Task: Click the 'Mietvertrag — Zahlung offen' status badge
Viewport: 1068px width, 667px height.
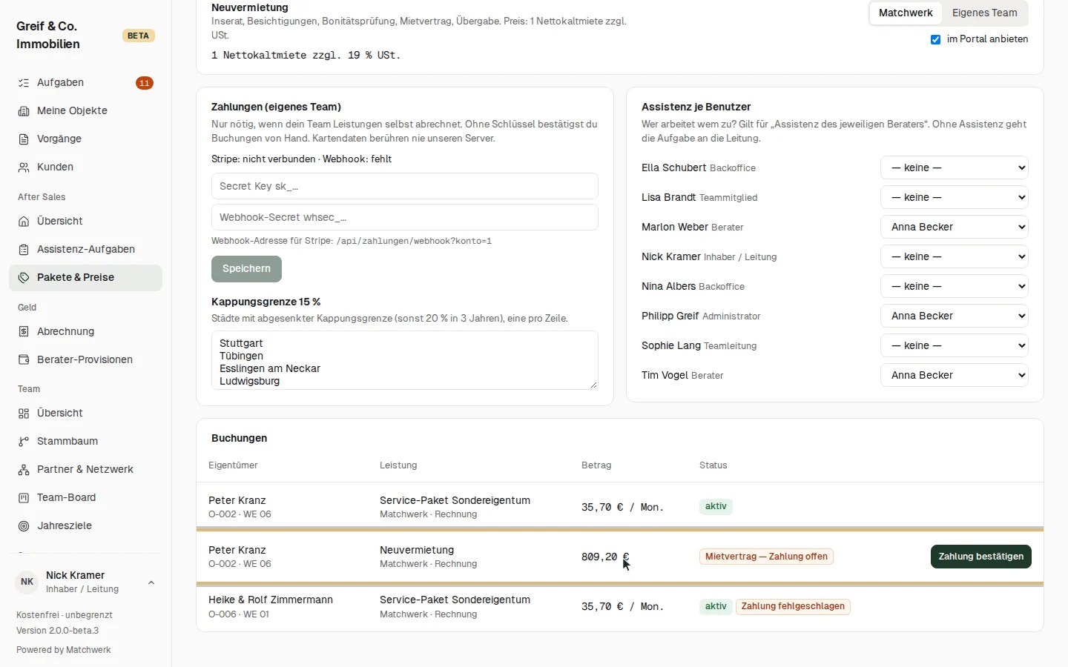Action: point(766,557)
